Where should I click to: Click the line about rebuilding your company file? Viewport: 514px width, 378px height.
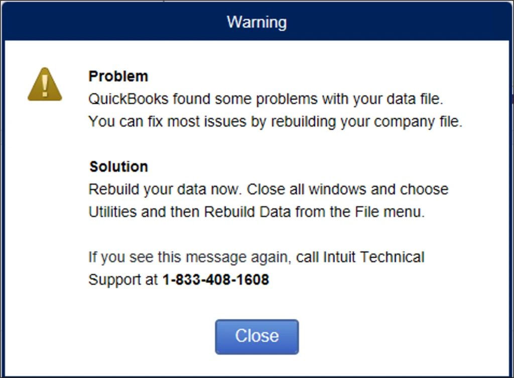coord(275,122)
